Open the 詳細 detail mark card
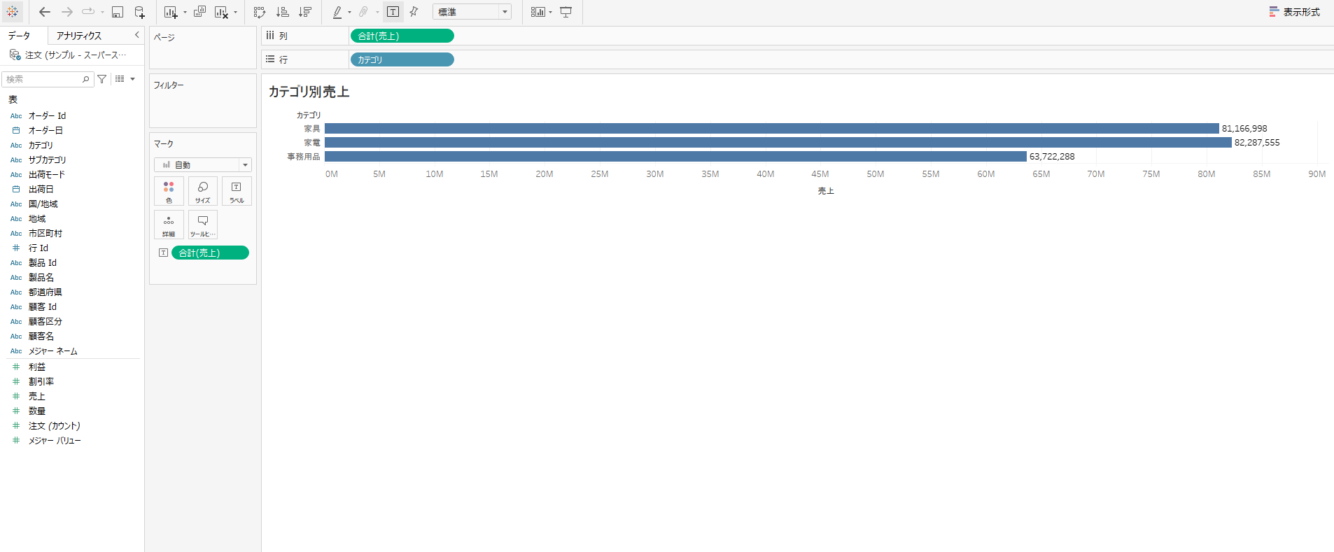The width and height of the screenshot is (1334, 552). 169,225
